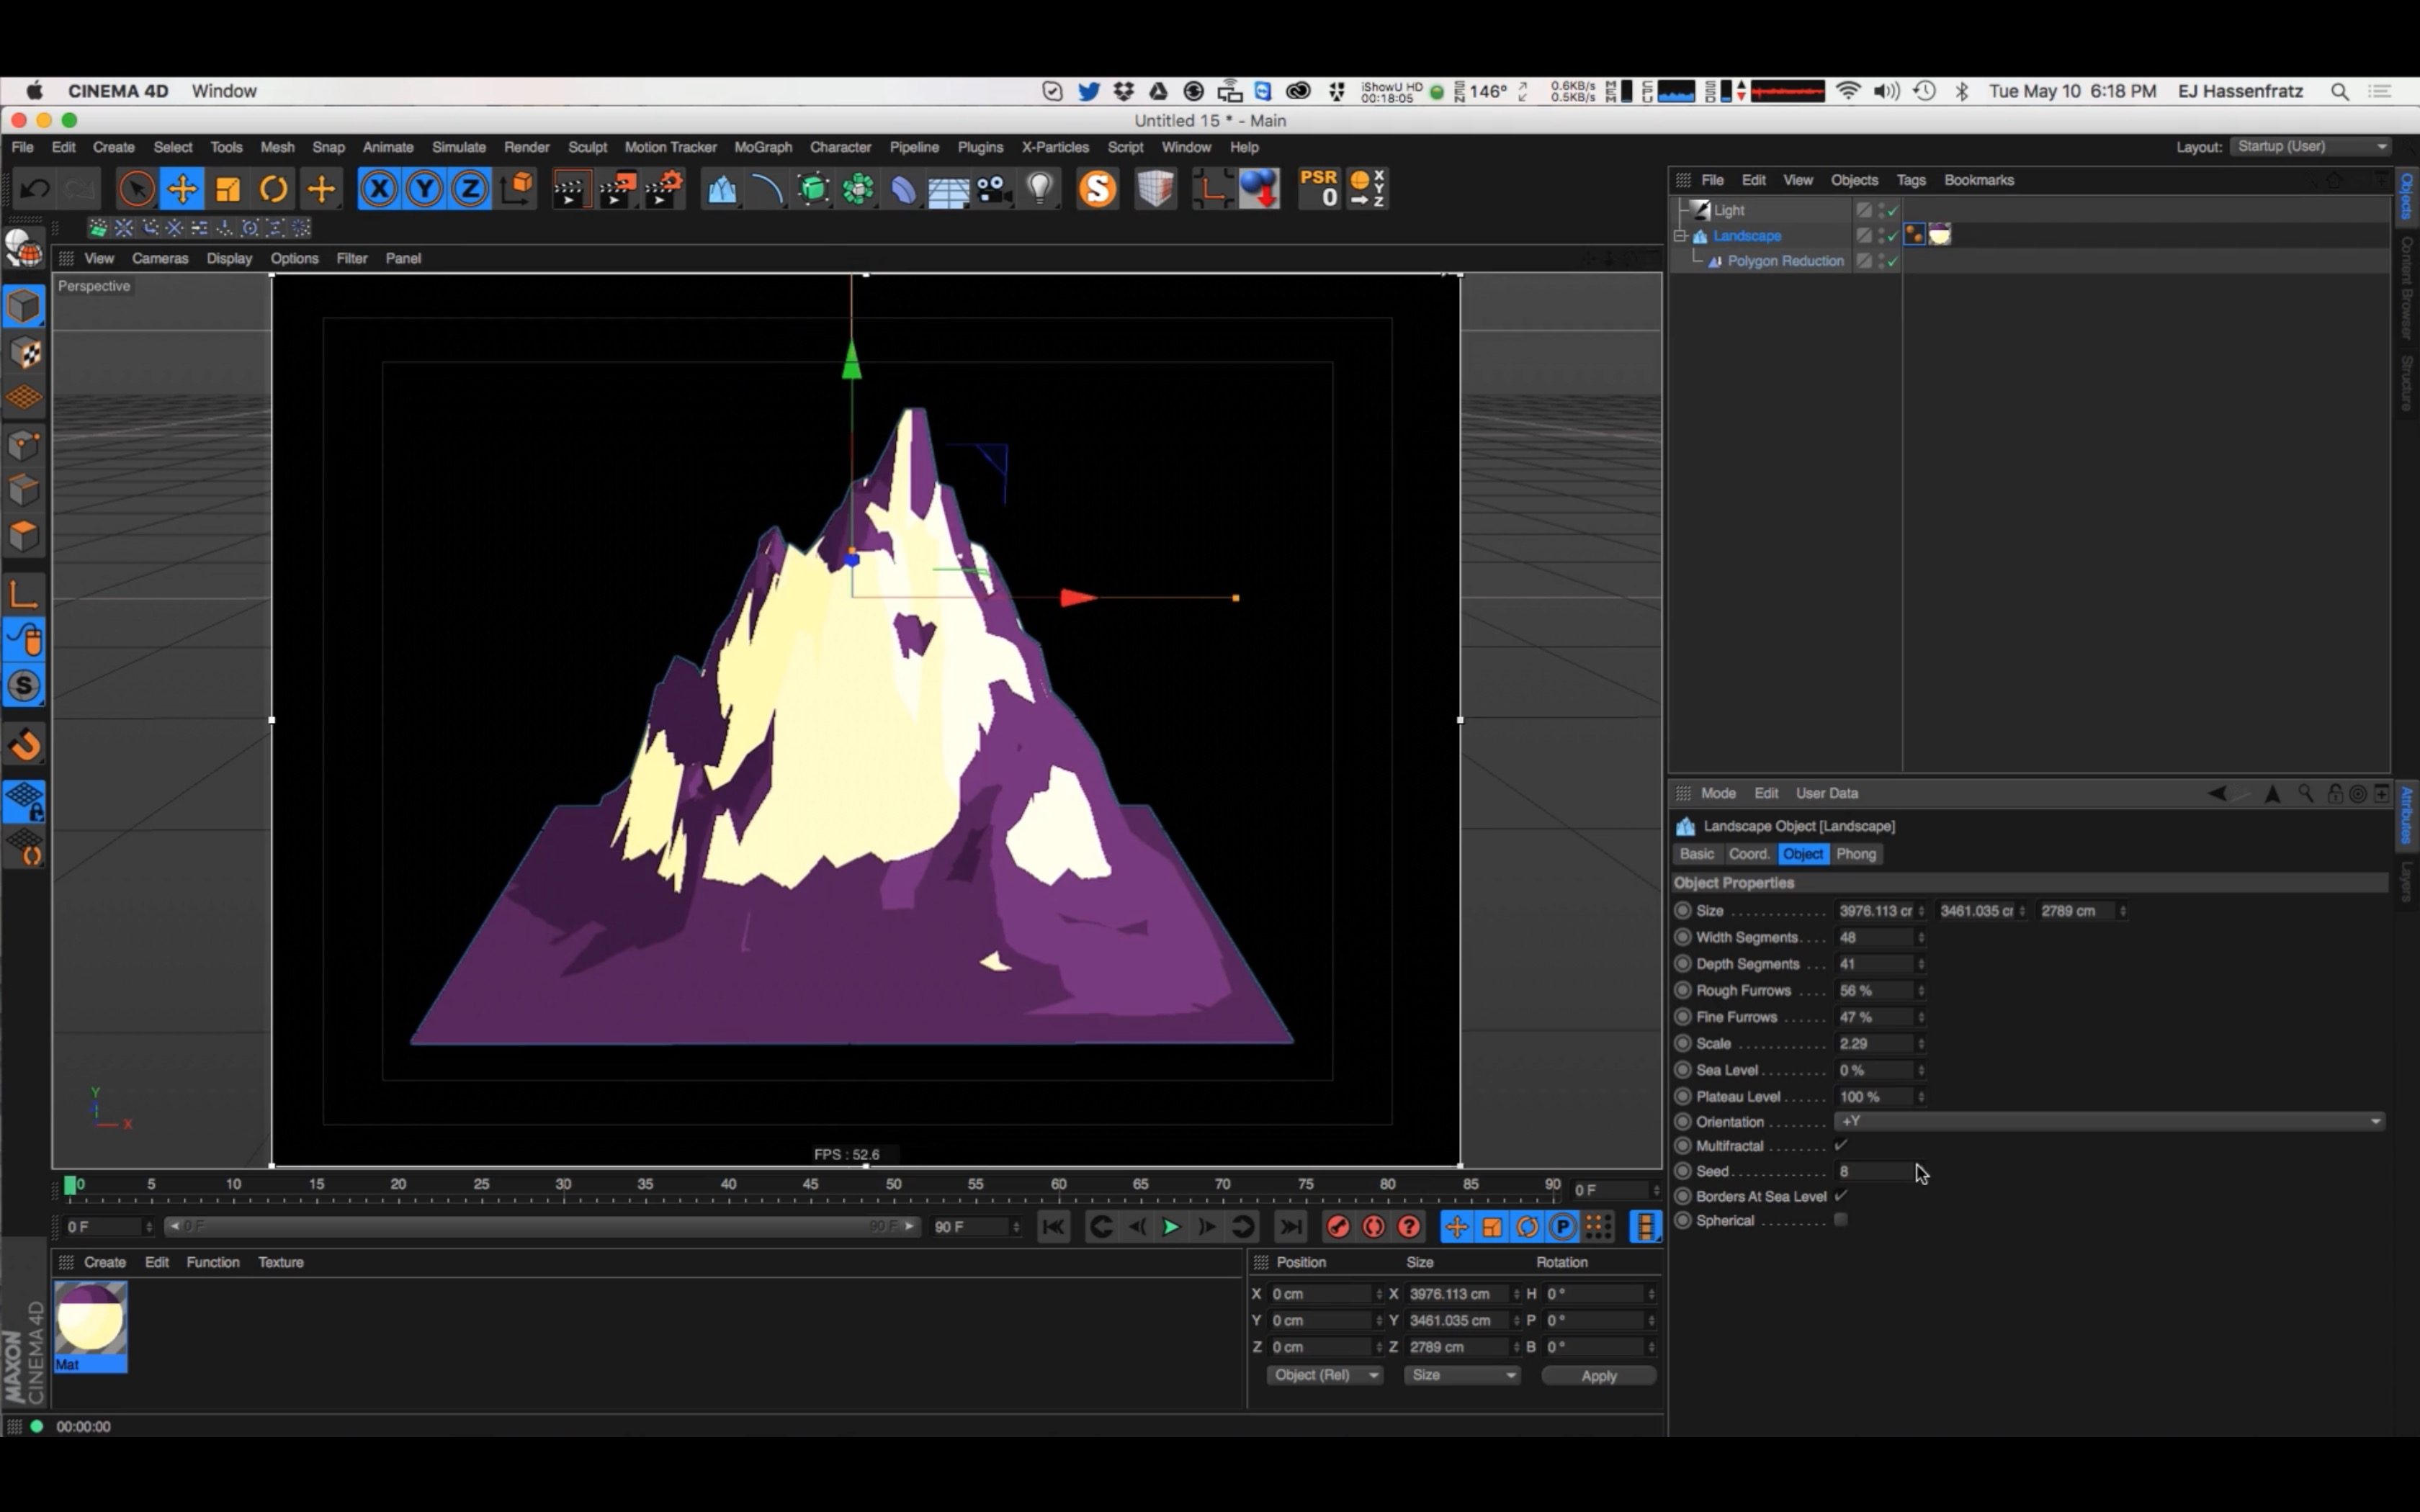The width and height of the screenshot is (2420, 1512).
Task: Select Texture mode checkered cube icon
Action: 24,353
